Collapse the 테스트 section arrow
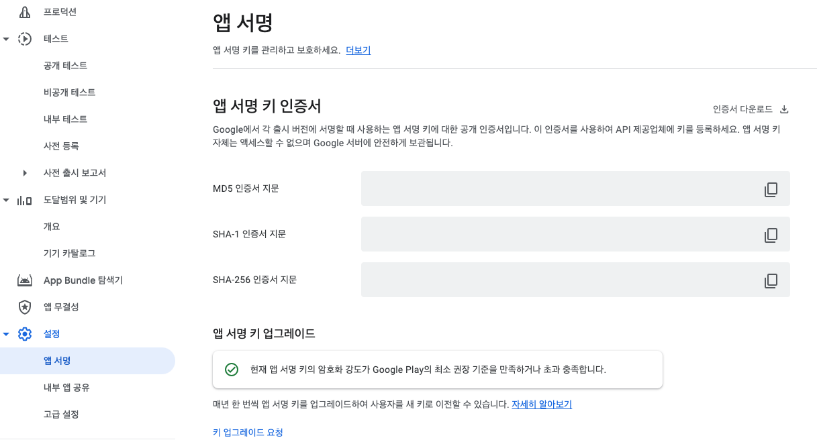This screenshot has height=442, width=817. pyautogui.click(x=6, y=39)
